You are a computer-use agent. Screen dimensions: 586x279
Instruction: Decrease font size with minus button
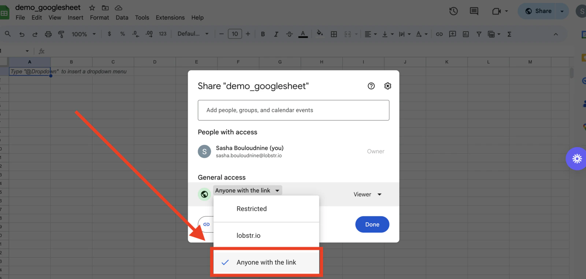click(x=221, y=34)
